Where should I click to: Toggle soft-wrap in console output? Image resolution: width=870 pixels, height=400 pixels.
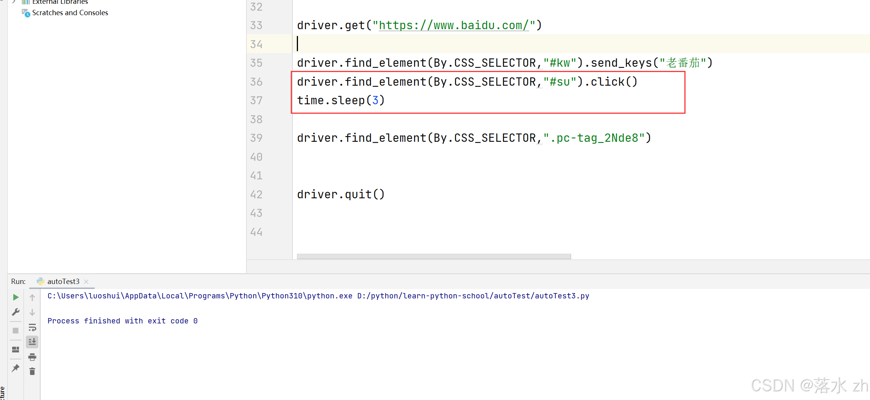tap(32, 327)
